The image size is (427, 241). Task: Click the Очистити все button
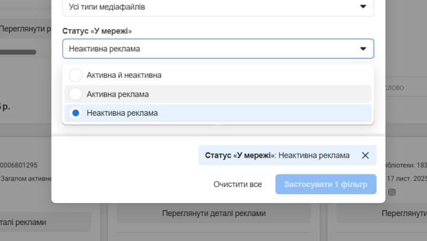pyautogui.click(x=237, y=184)
